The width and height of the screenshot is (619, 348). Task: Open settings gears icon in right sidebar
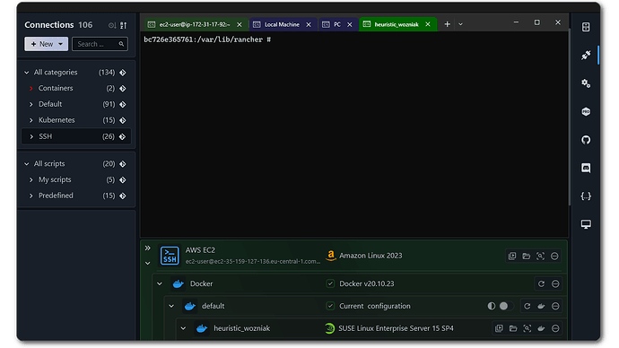click(x=586, y=83)
